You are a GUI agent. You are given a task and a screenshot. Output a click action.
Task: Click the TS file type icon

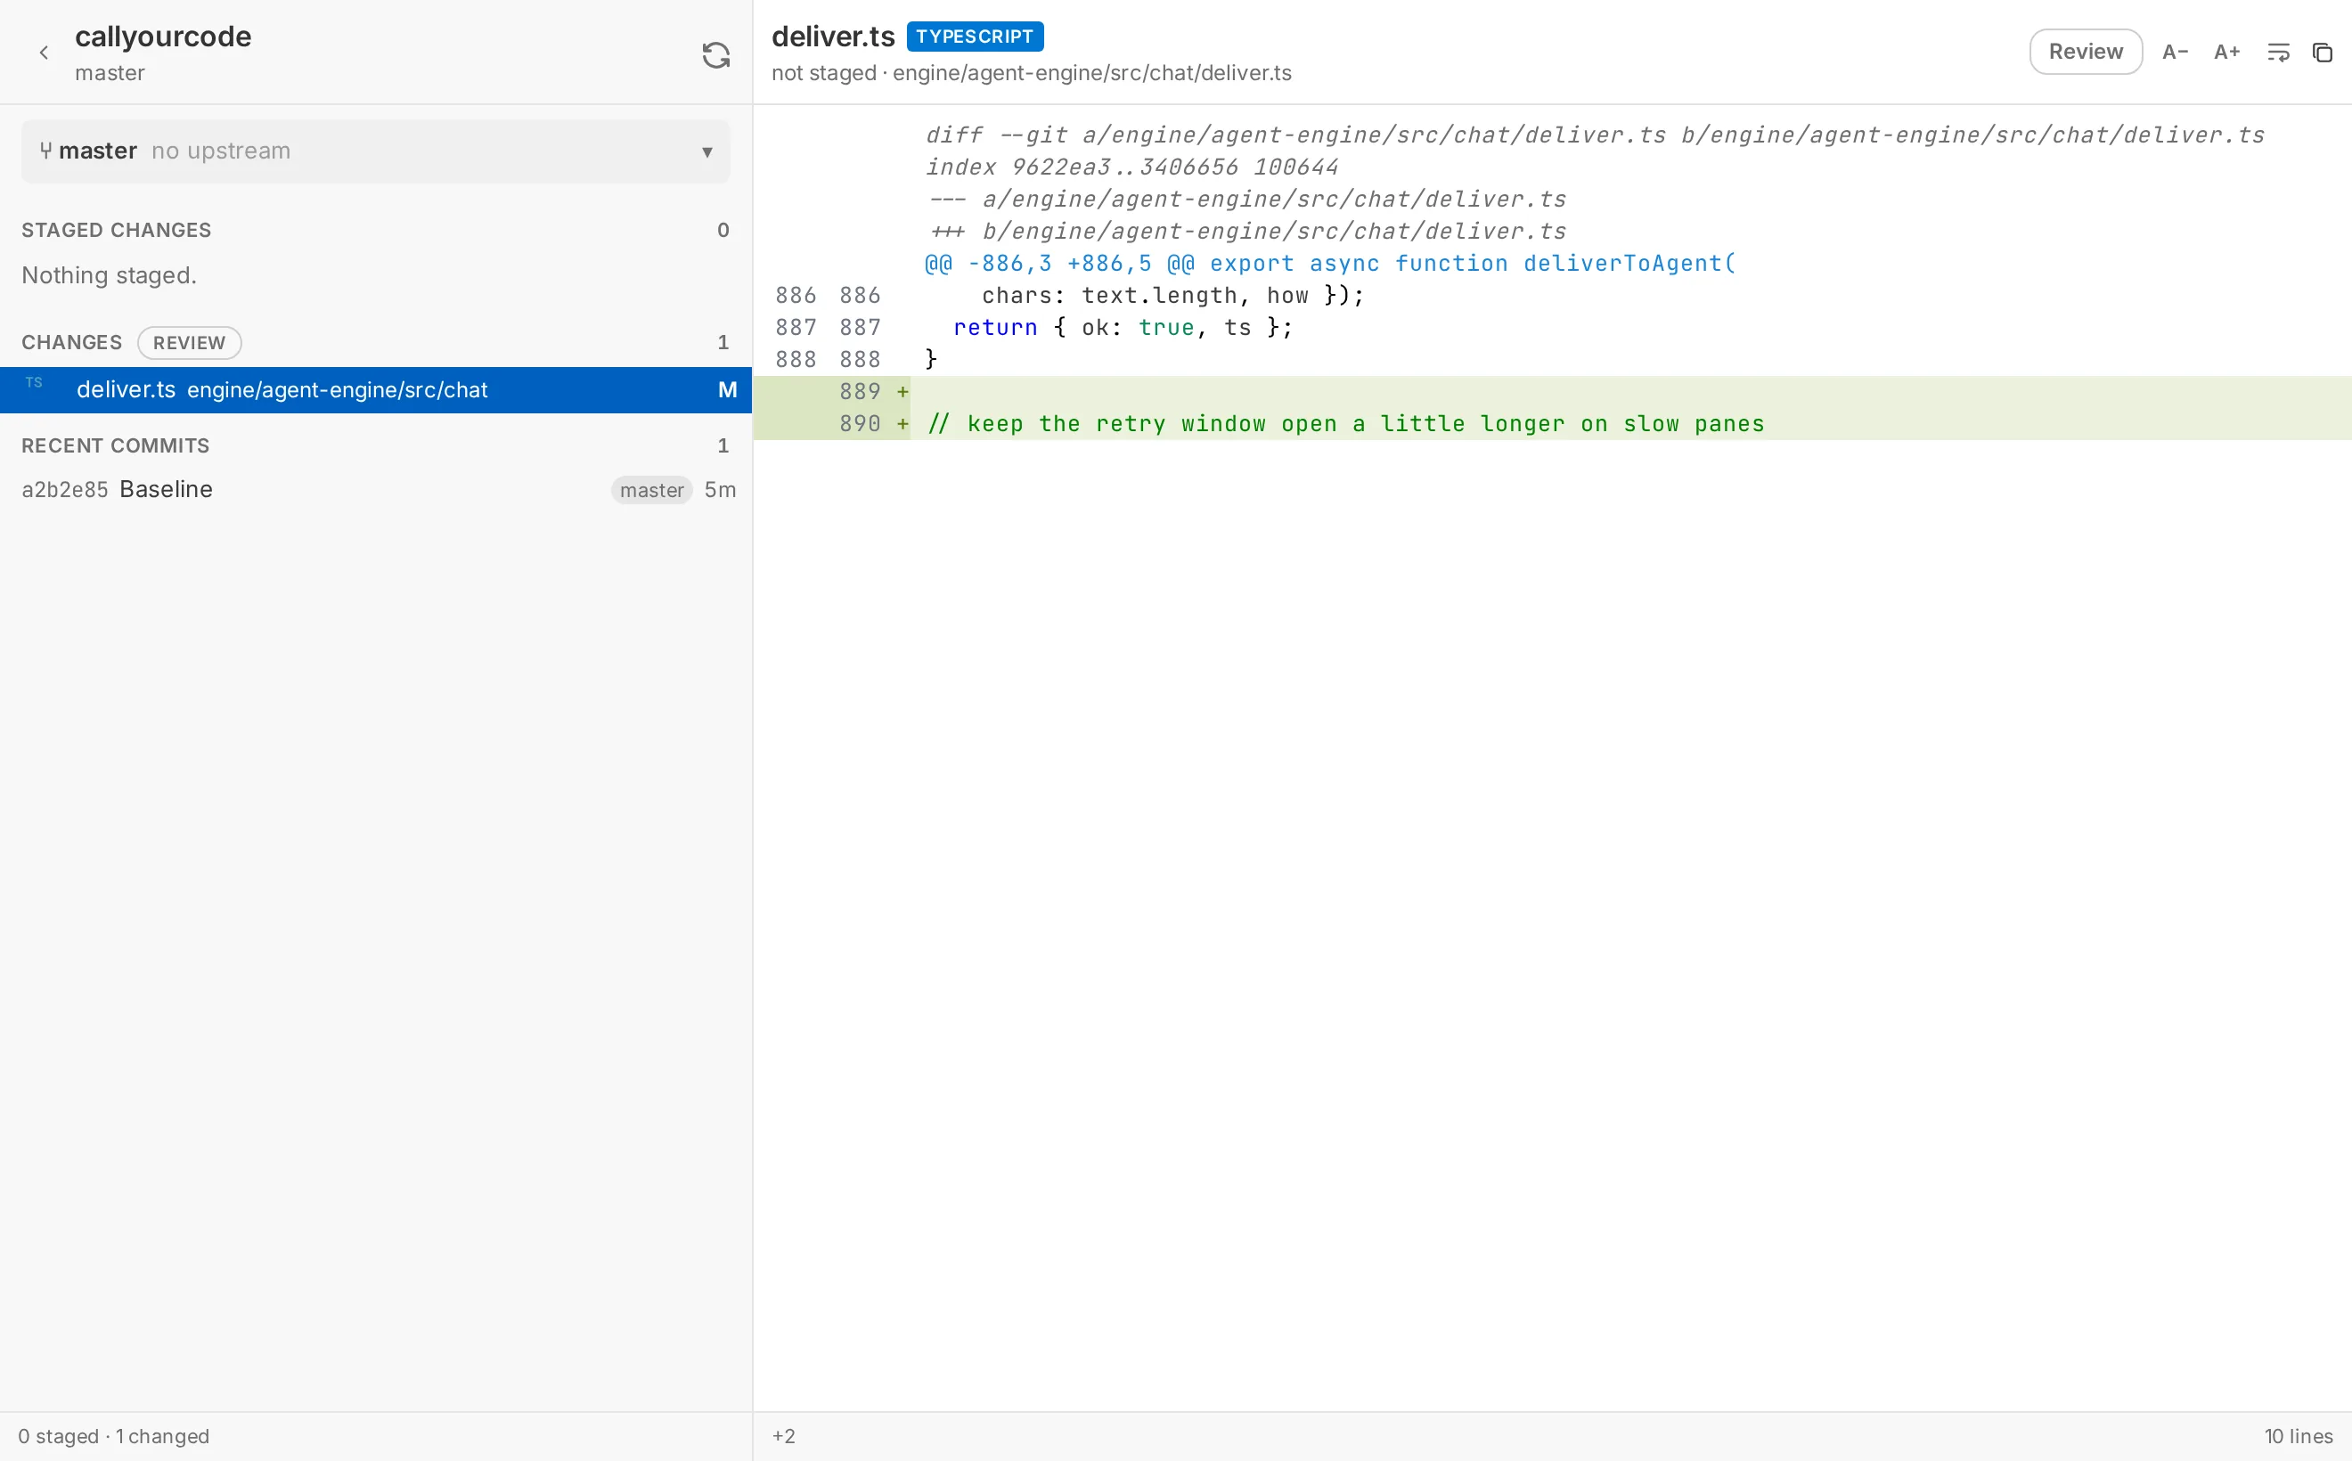(x=35, y=383)
